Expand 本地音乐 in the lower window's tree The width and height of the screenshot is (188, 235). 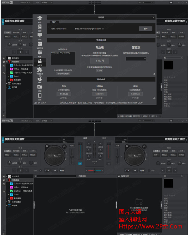7,176
